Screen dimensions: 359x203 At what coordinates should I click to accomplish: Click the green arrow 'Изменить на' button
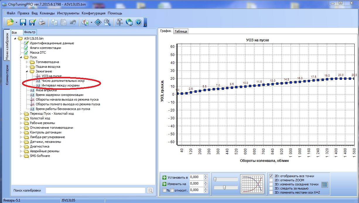click(x=164, y=184)
